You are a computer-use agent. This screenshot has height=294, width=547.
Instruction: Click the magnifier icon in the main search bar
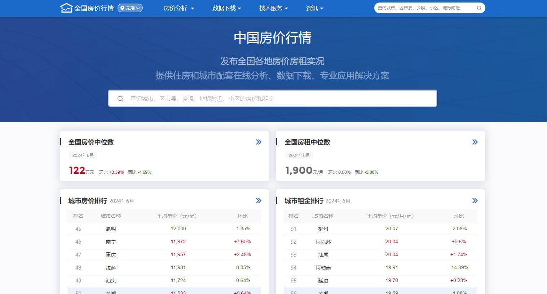click(120, 98)
